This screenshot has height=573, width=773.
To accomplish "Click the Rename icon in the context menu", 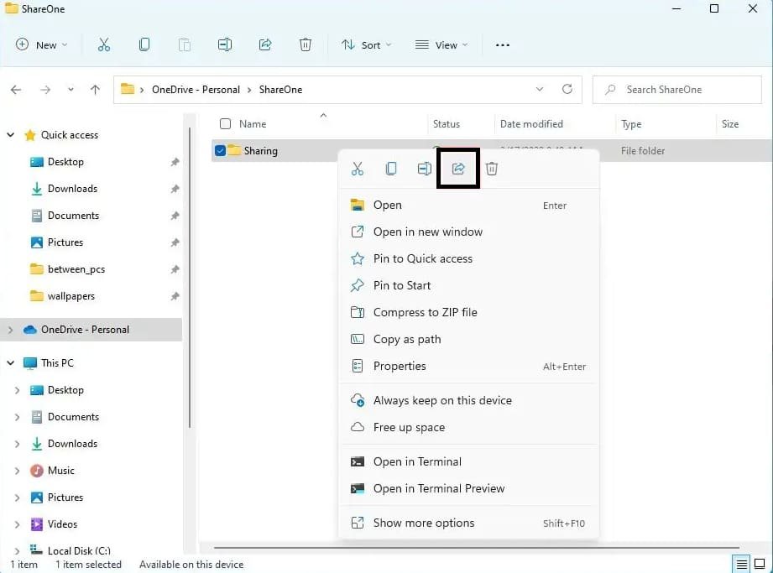I will tap(425, 169).
